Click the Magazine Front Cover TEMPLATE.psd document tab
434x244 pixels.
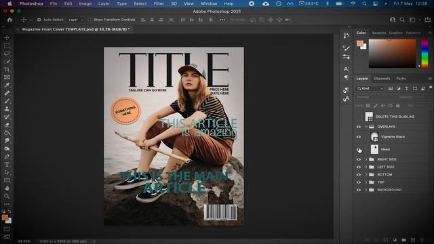pos(76,29)
